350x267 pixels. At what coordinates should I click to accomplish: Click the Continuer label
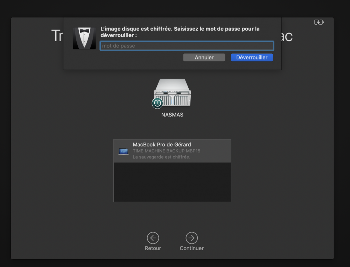(x=191, y=248)
